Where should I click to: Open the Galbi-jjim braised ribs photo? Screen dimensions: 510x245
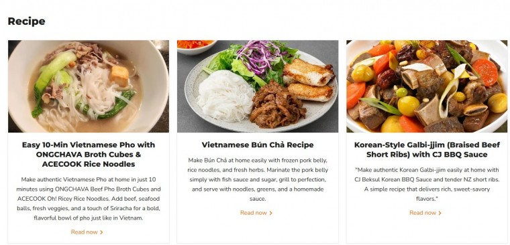point(427,86)
